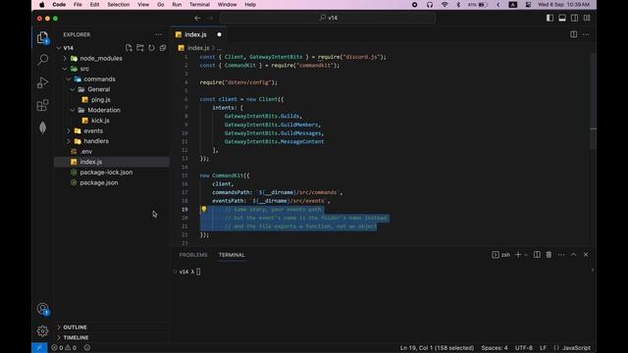
Task: Open the Terminal menu in menu bar
Action: tap(199, 5)
